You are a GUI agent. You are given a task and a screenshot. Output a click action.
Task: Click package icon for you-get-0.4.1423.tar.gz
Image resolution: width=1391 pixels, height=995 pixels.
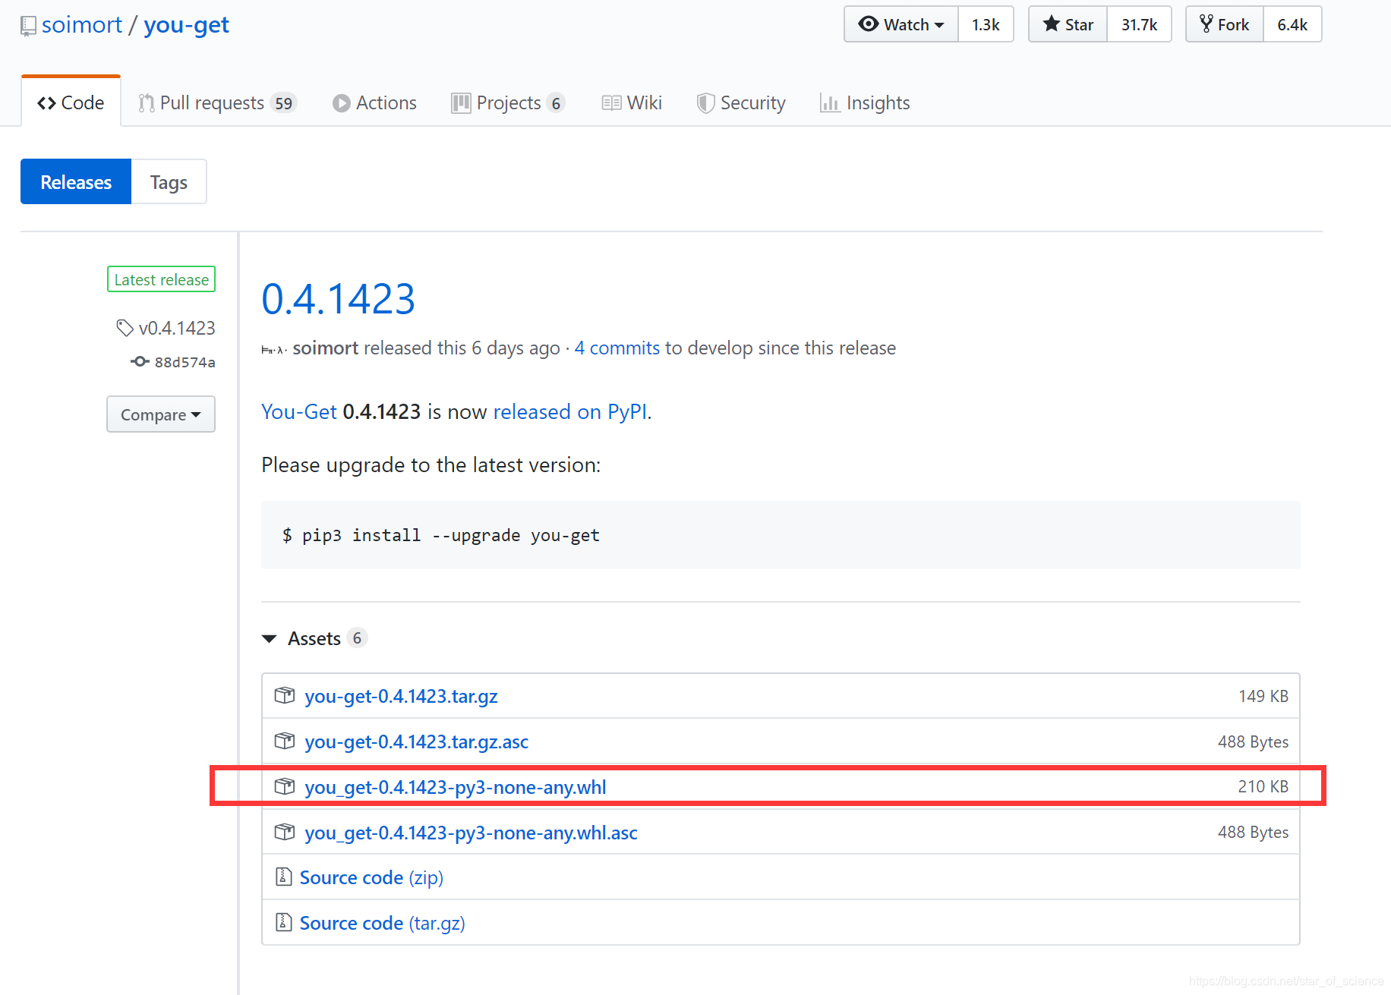coord(284,695)
